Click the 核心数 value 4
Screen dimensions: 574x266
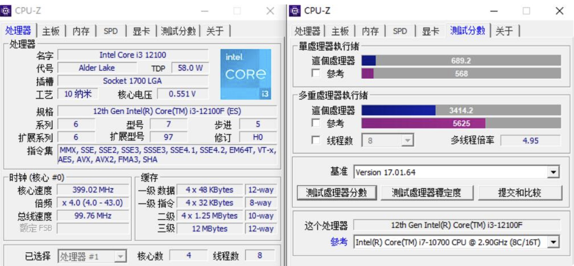pos(189,255)
